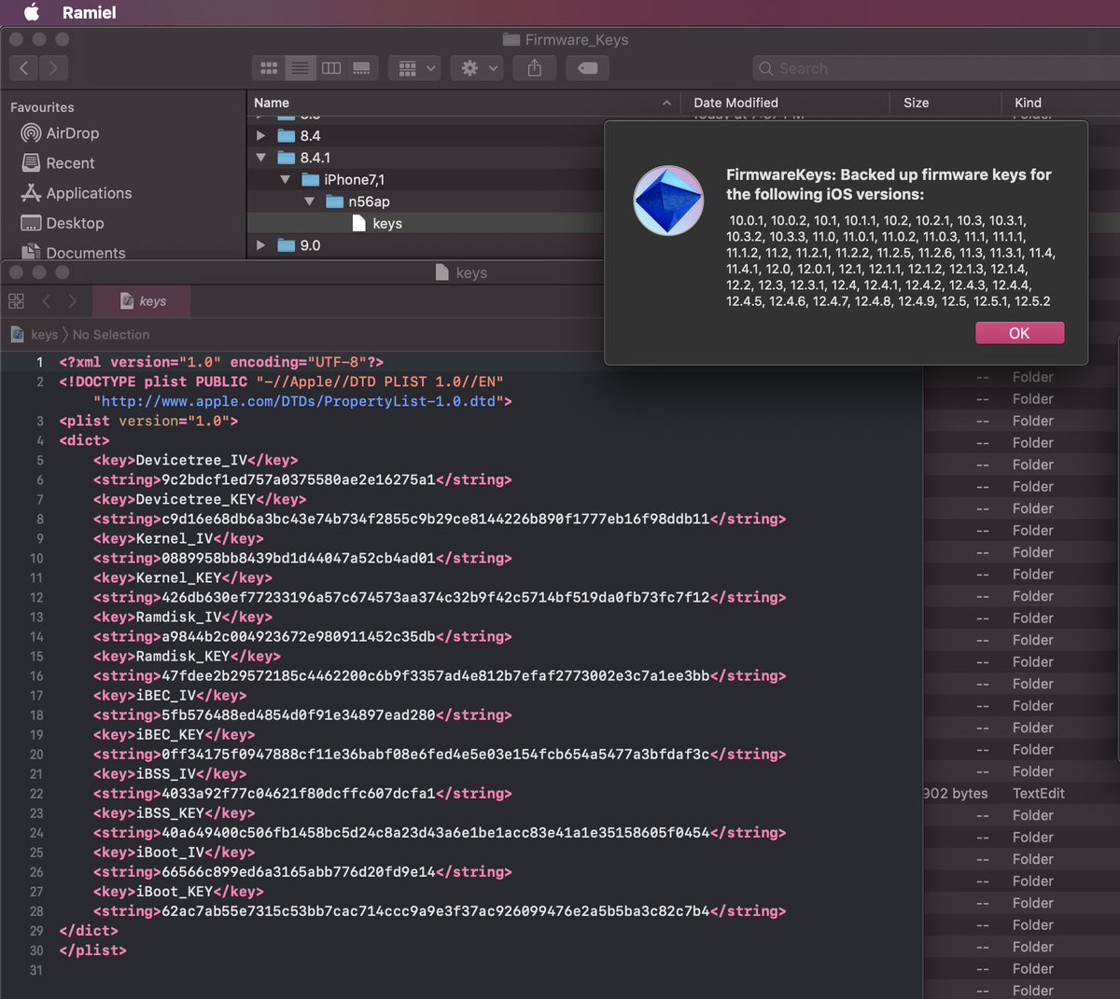This screenshot has width=1120, height=999.
Task: Click the Firmware_Keys title folder icon
Action: pyautogui.click(x=511, y=39)
